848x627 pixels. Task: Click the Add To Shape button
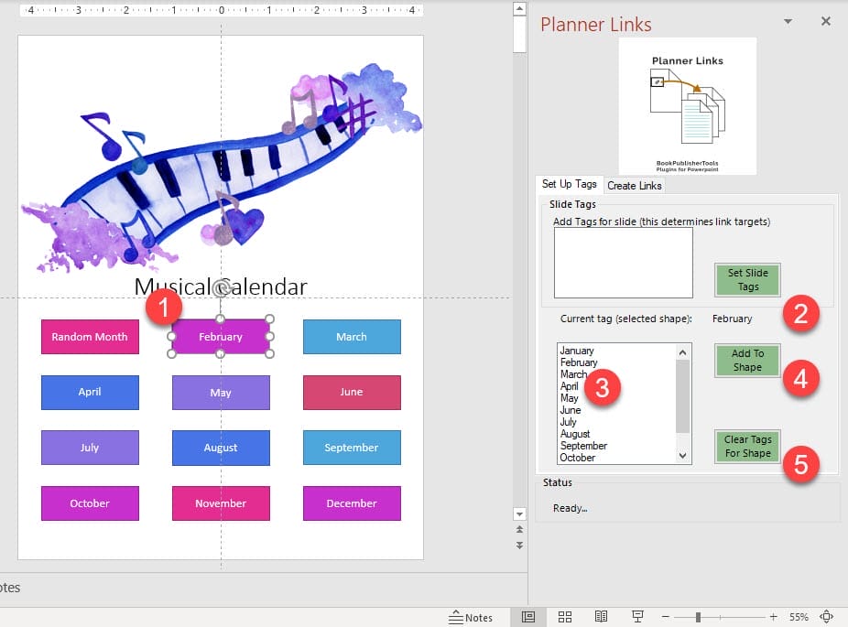(x=747, y=360)
